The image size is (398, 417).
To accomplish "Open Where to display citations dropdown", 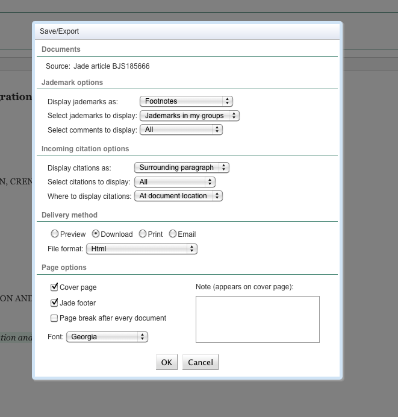I will [178, 196].
